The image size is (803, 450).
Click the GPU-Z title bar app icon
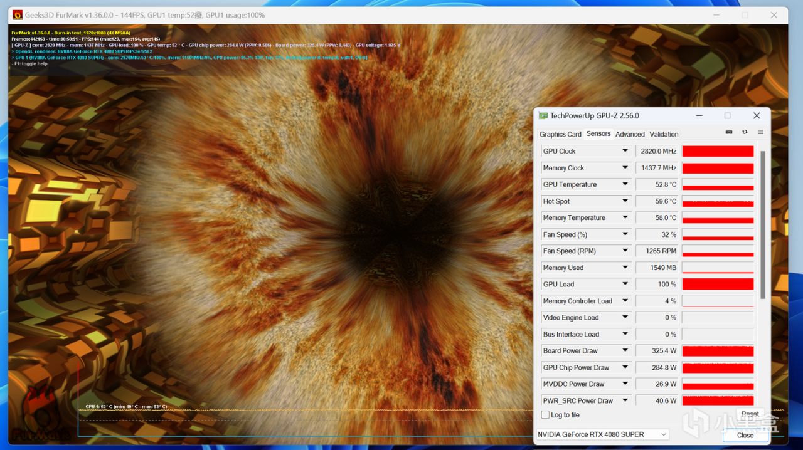click(543, 116)
